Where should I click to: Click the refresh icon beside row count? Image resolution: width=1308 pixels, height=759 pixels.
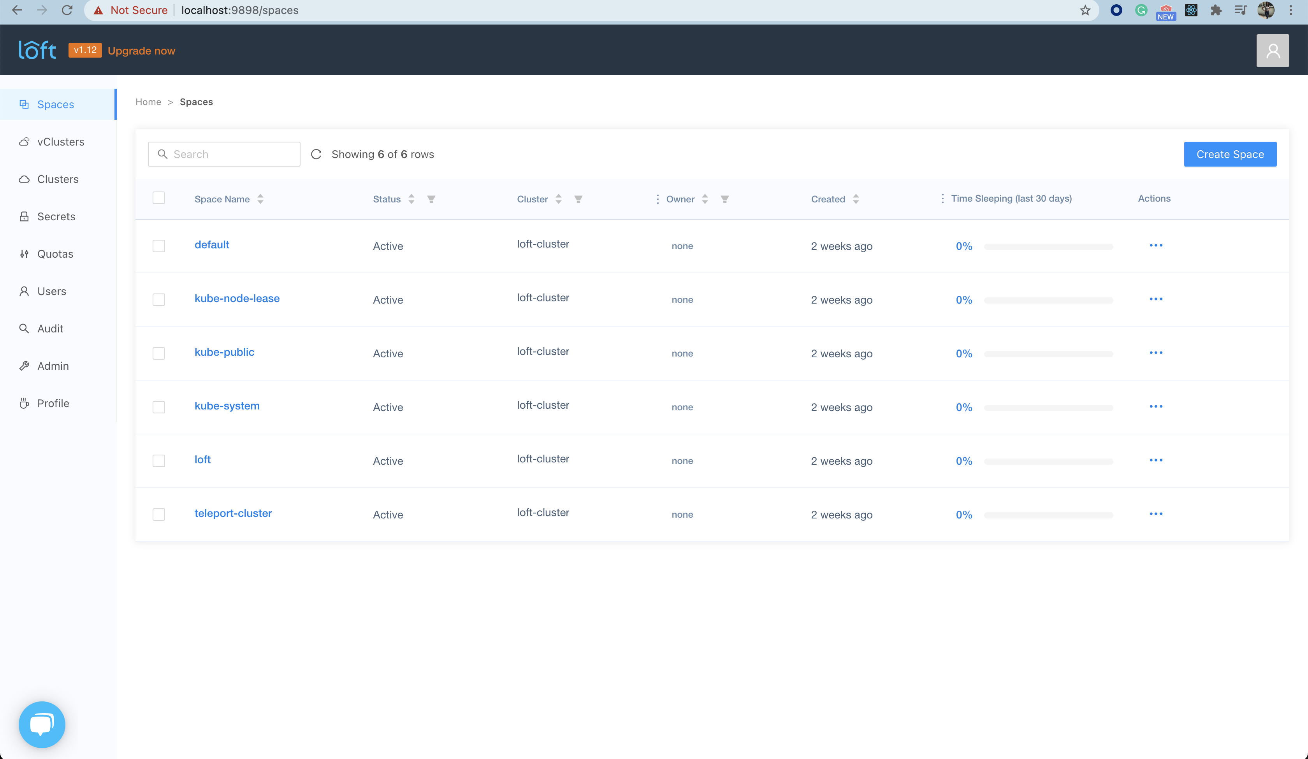coord(316,154)
